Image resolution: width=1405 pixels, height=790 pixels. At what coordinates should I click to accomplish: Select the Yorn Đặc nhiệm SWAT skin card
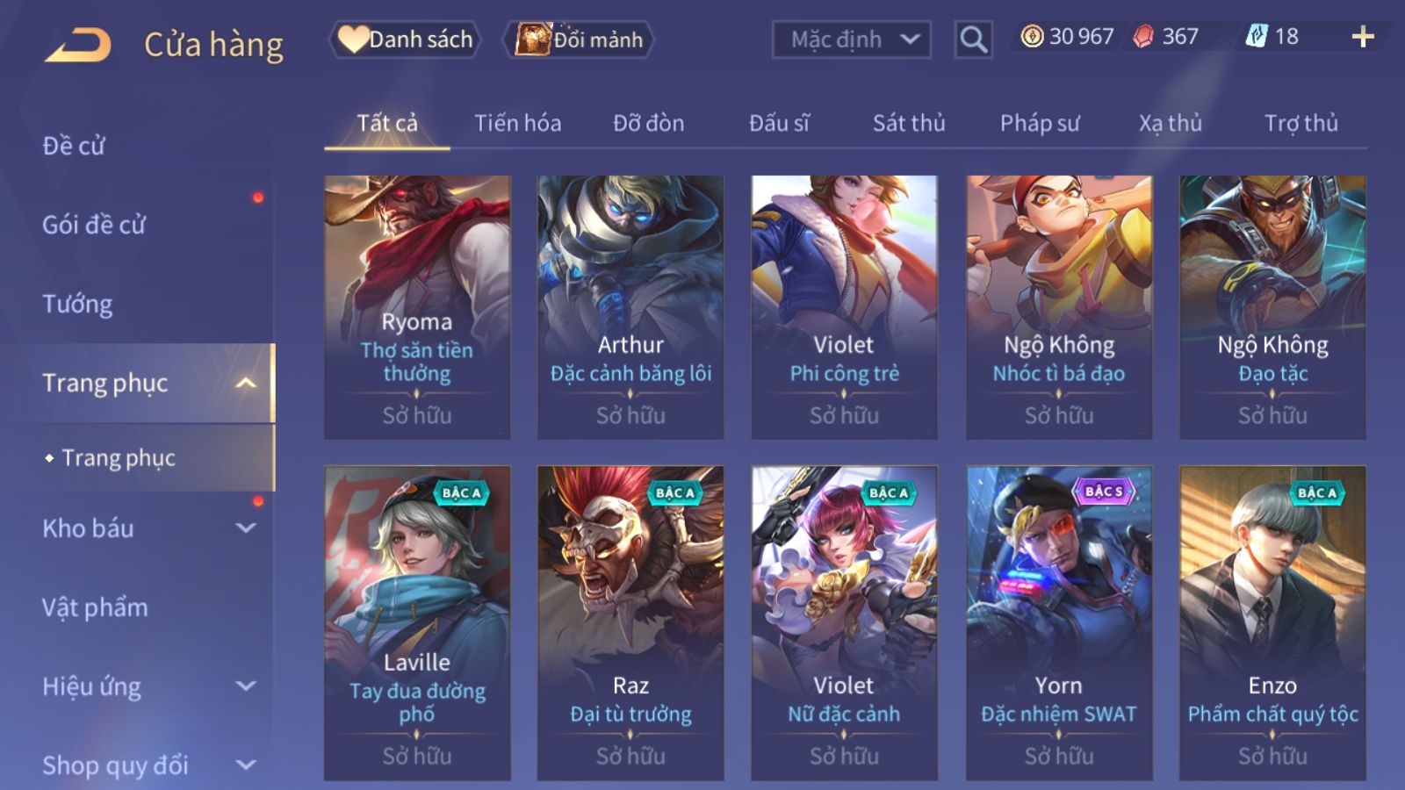pos(1059,623)
